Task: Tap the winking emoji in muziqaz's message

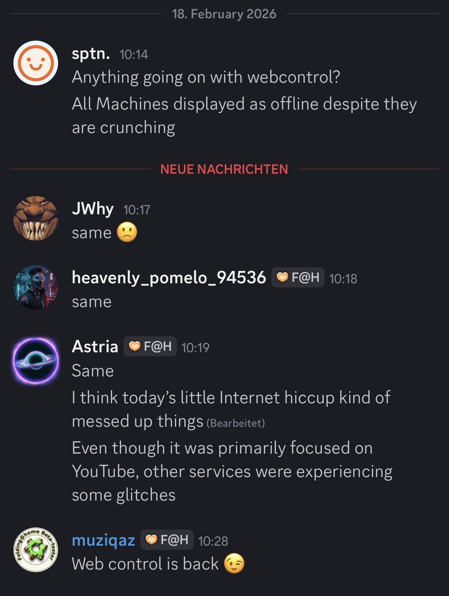Action: tap(234, 563)
